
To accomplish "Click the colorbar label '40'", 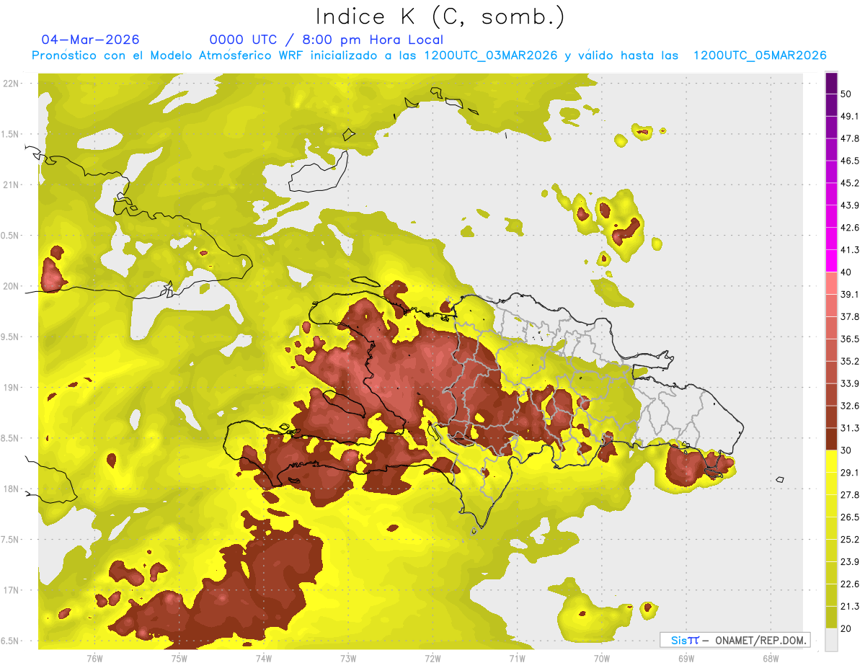I will (846, 272).
